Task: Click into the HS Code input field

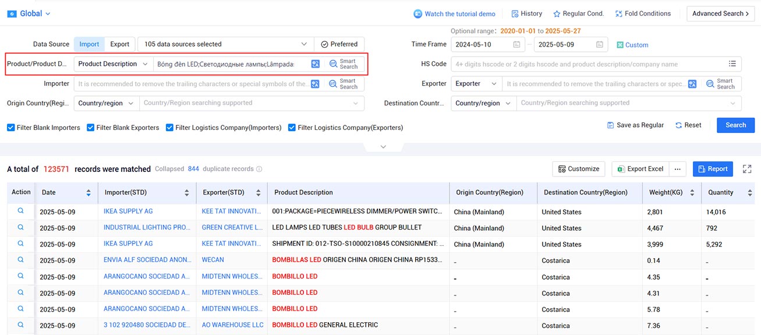Action: pyautogui.click(x=588, y=64)
